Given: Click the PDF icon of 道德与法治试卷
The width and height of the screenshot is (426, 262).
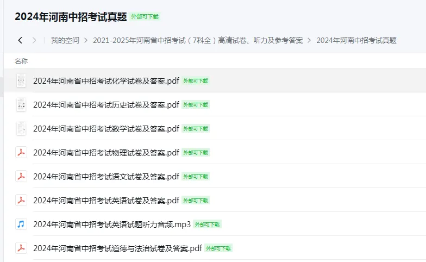Looking at the screenshot, I should [x=21, y=248].
